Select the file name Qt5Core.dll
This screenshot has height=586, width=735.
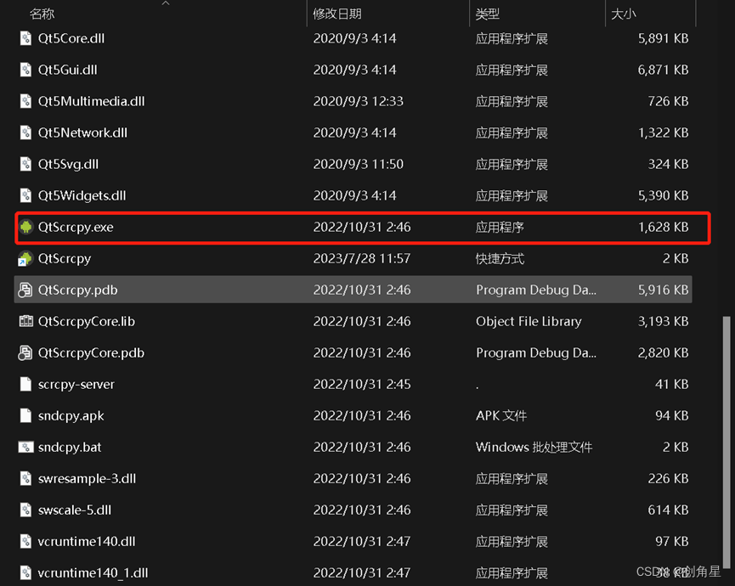click(71, 38)
